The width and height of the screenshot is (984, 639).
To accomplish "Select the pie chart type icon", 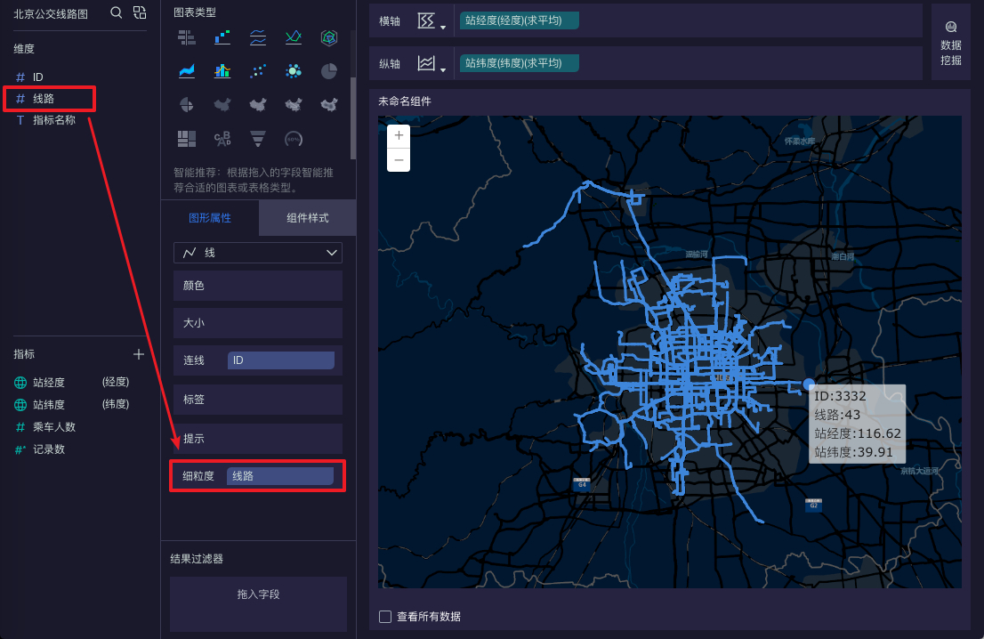I will click(329, 71).
